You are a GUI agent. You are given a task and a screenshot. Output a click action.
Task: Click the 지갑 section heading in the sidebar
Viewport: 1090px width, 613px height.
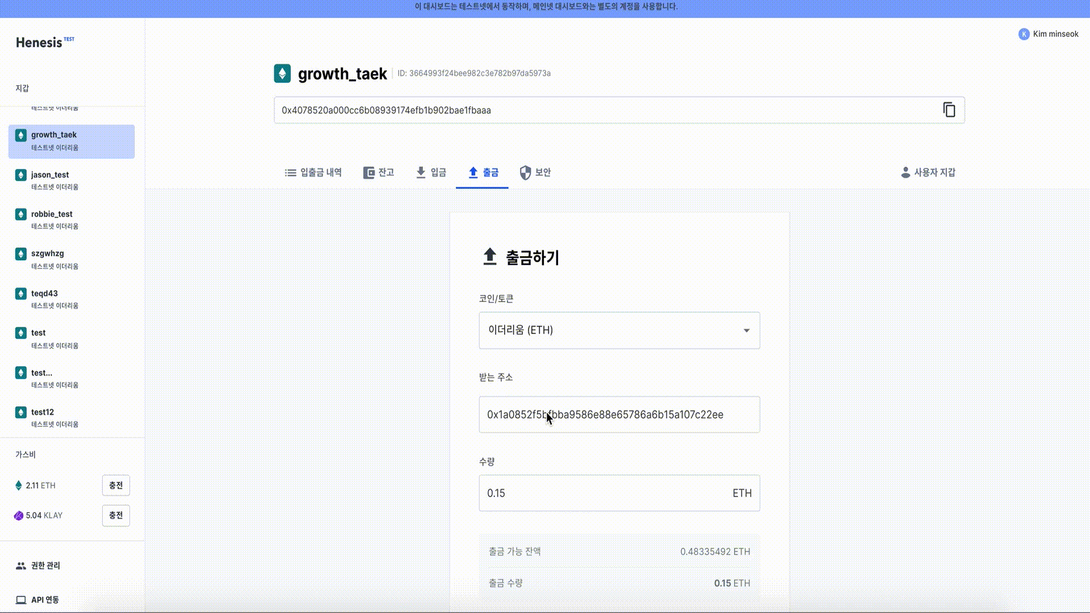click(22, 88)
